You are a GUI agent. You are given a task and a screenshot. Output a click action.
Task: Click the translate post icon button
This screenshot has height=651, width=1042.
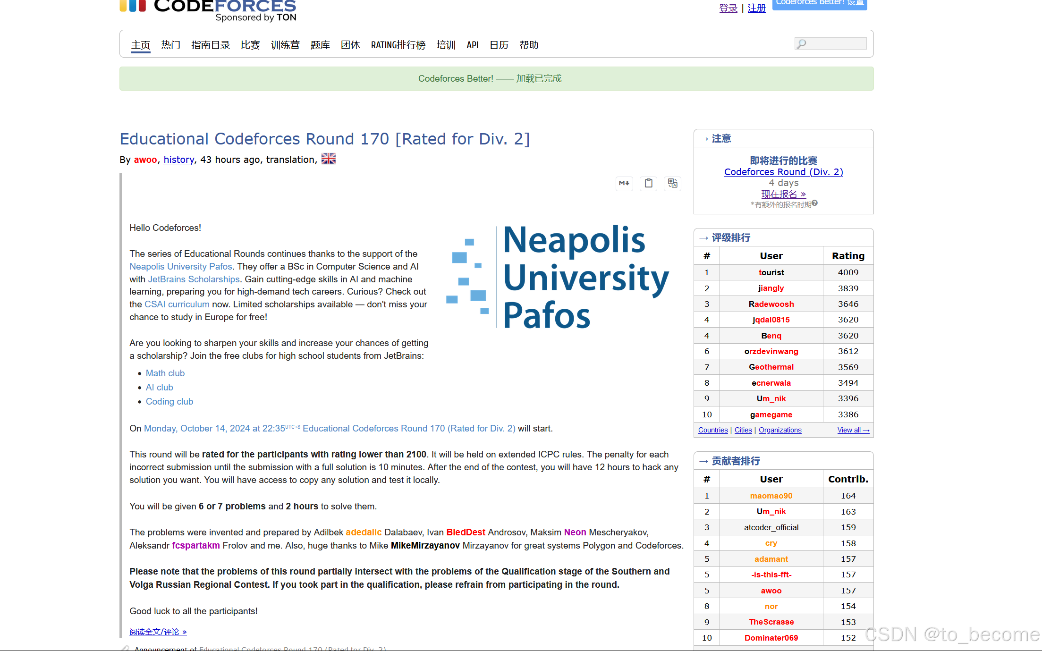click(x=672, y=183)
